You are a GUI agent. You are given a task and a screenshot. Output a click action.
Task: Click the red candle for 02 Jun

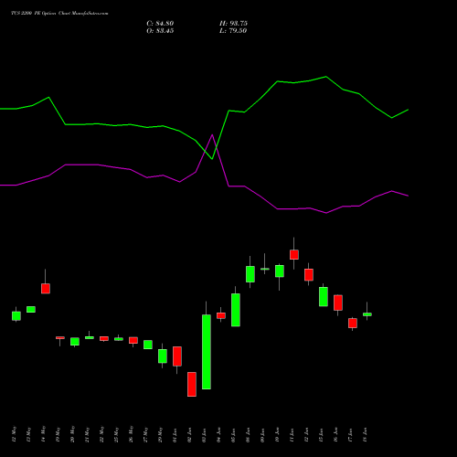click(192, 384)
